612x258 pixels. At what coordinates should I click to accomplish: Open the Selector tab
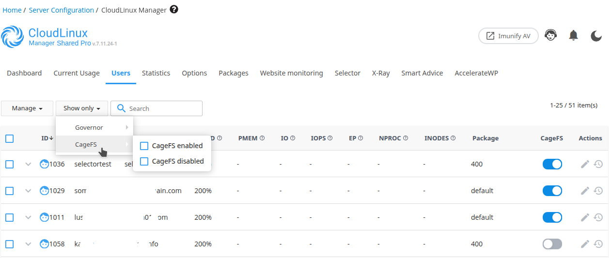(x=347, y=73)
